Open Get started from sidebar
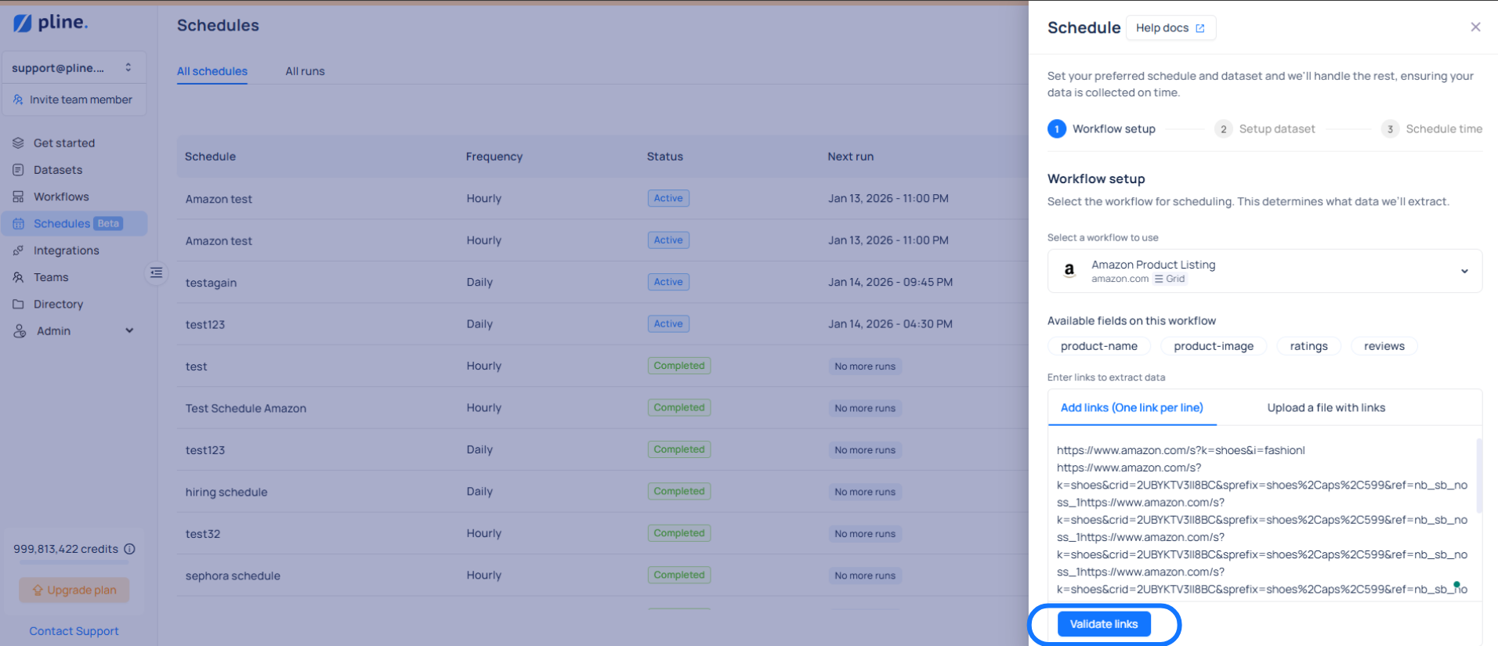1498x646 pixels. 63,143
